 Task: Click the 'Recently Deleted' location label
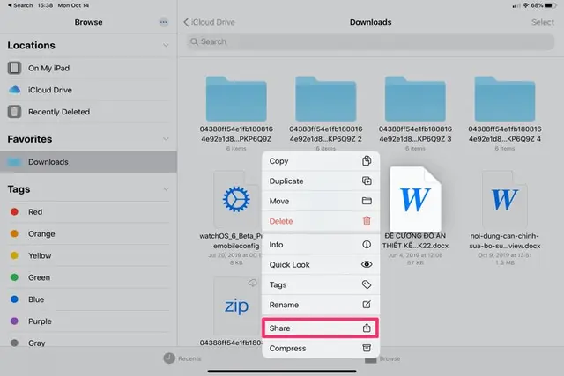click(59, 112)
